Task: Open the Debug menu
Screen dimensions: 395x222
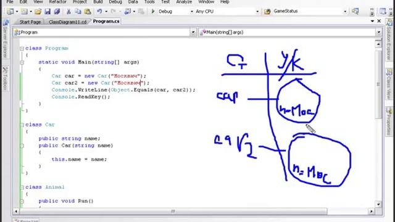Action: pyautogui.click(x=115, y=2)
